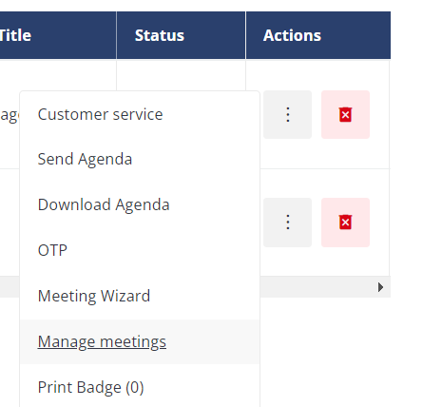Open the second row's three-dot actions menu
The width and height of the screenshot is (423, 407).
coord(287,223)
